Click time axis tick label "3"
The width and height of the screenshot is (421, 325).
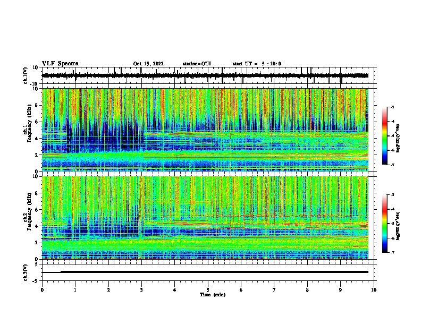pos(141,290)
